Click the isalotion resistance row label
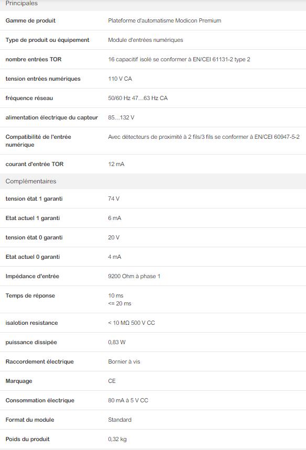This screenshot has height=450, width=306. (x=31, y=323)
